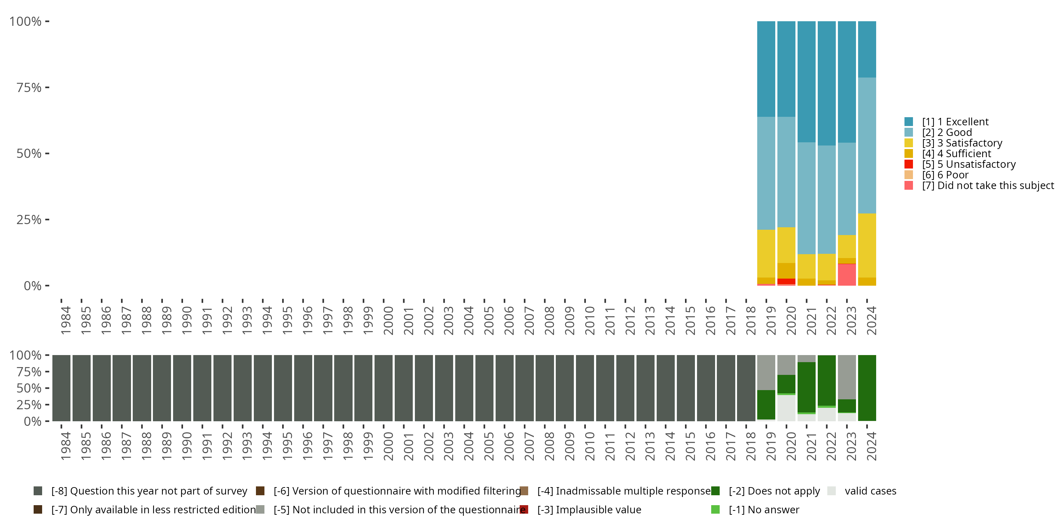Click the Good legend color swatch
This screenshot has width=1062, height=531.
(x=909, y=132)
